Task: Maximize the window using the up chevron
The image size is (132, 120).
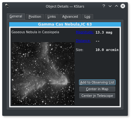Action: [116, 6]
